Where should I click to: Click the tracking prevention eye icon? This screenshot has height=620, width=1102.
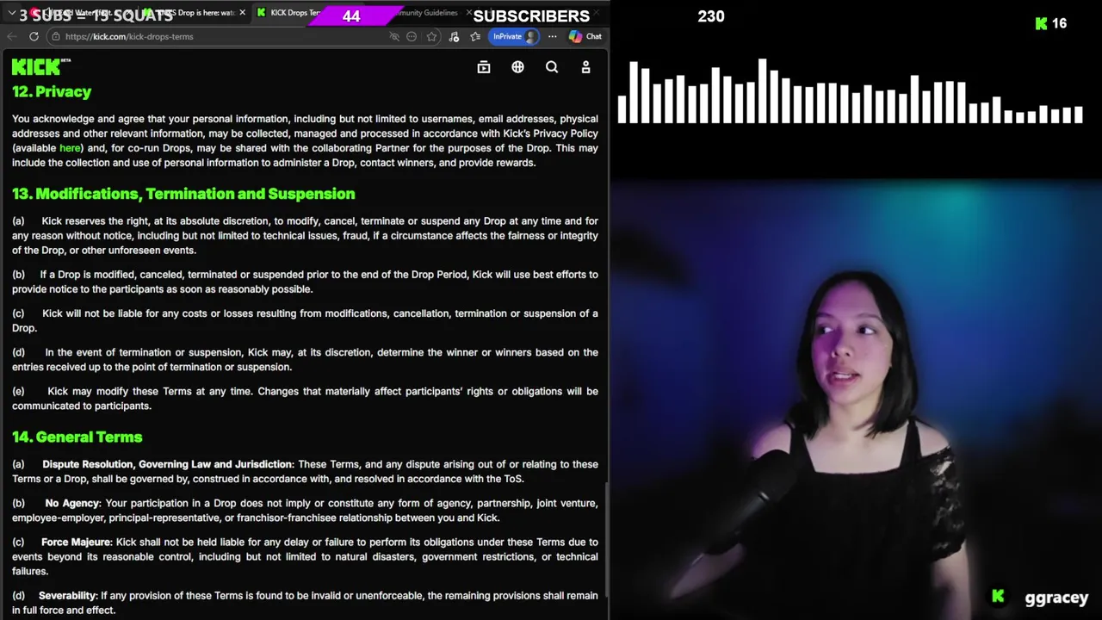(394, 36)
